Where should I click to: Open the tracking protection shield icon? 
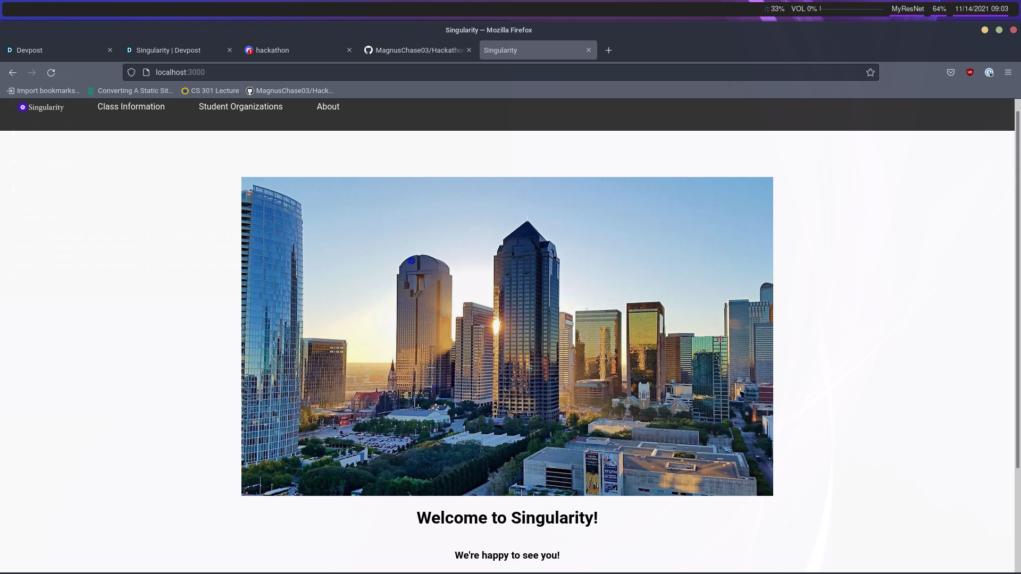[x=131, y=73]
